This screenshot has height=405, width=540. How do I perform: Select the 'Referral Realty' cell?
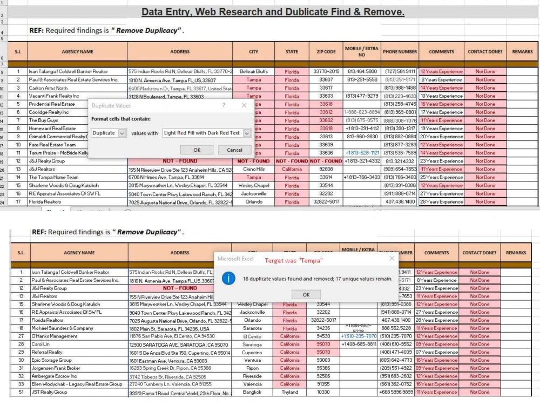click(x=79, y=352)
